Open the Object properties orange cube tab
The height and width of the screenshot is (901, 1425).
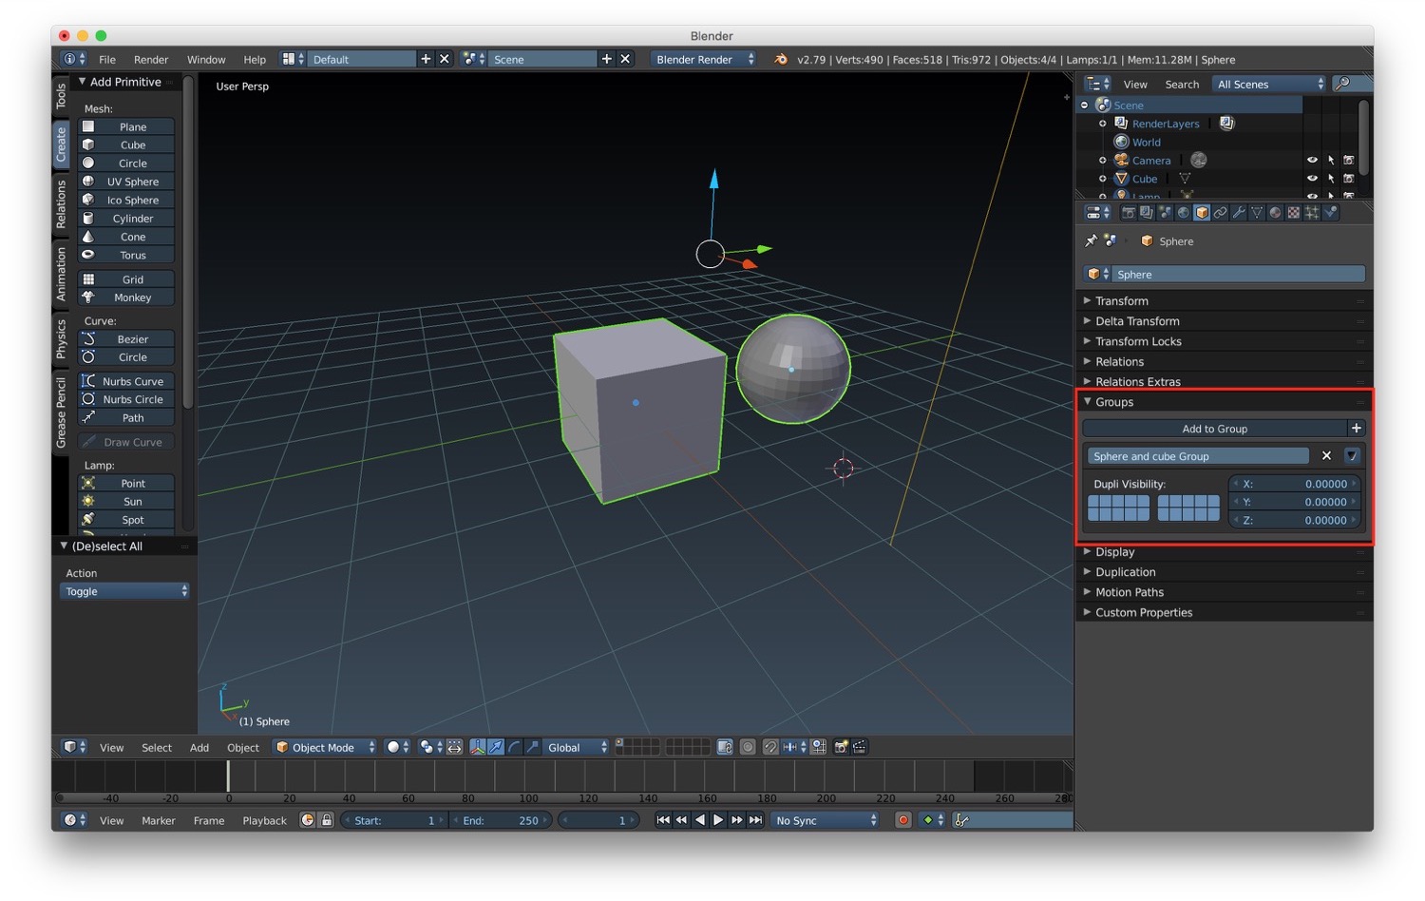click(1202, 213)
